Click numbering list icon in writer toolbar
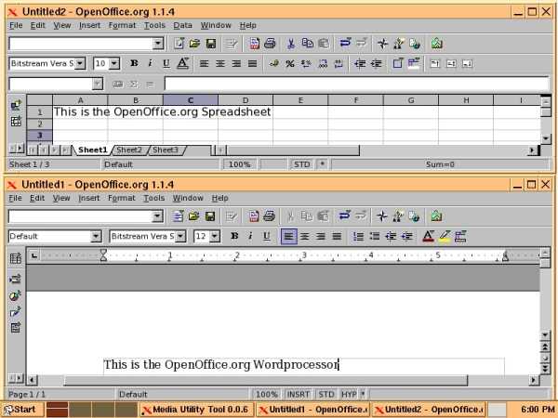The height and width of the screenshot is (418, 558). pyautogui.click(x=358, y=236)
